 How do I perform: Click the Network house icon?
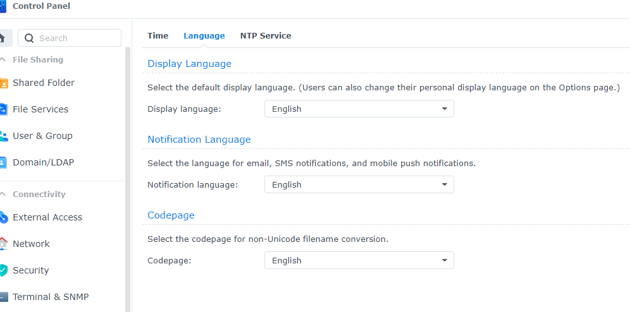point(4,244)
